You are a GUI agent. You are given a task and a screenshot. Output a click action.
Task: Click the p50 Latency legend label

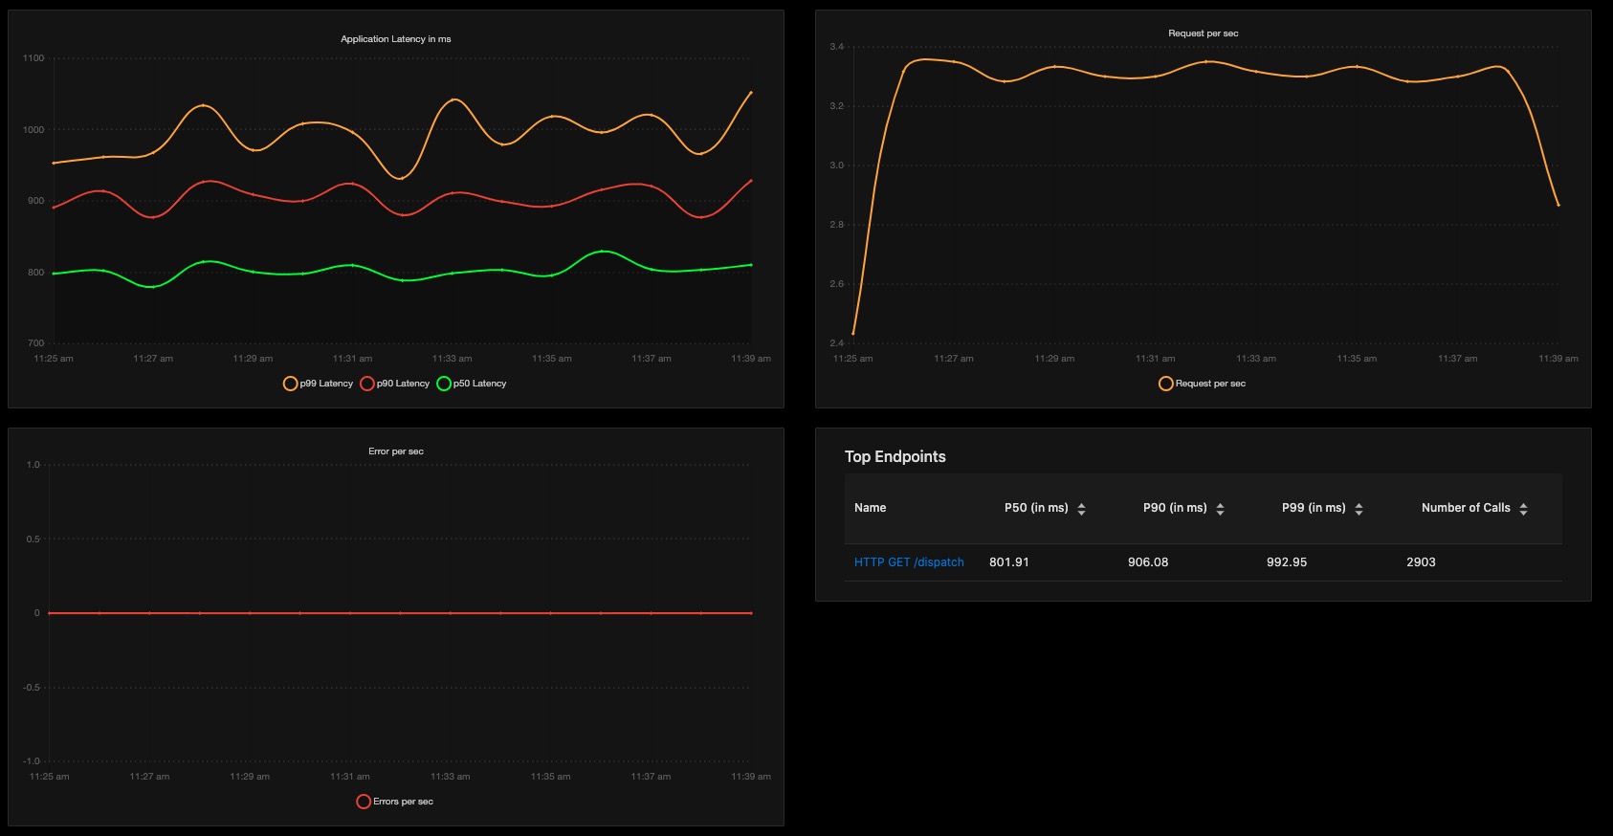point(480,384)
